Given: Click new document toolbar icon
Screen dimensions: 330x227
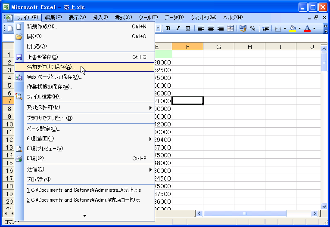Looking at the screenshot, I should click(10, 28).
